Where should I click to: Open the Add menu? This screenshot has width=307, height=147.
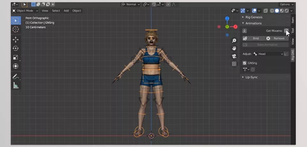pos(66,11)
